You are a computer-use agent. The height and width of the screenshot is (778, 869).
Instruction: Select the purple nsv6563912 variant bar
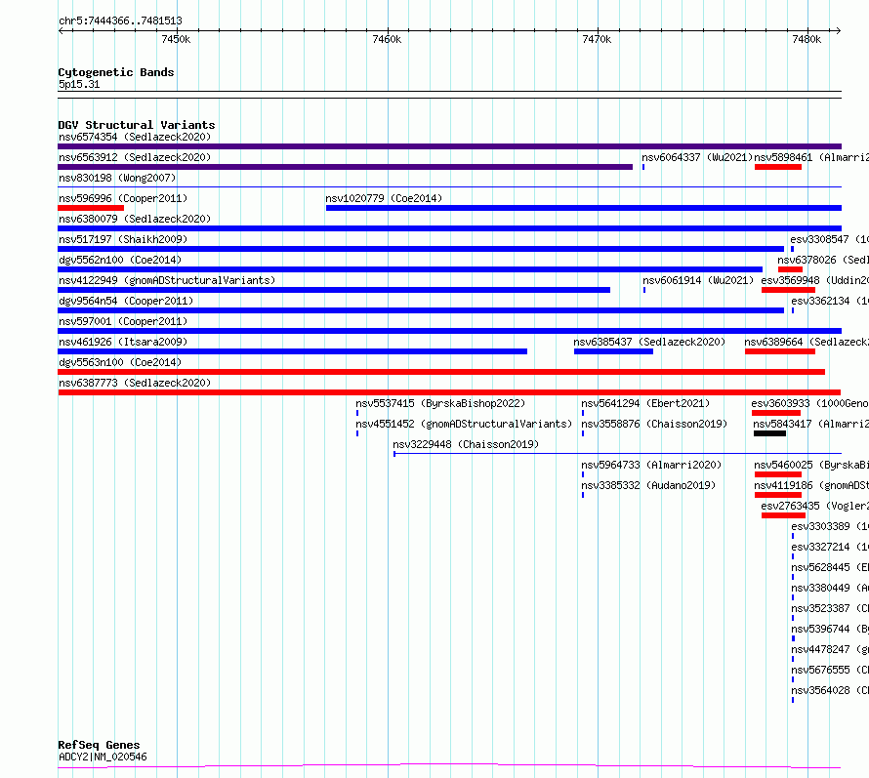pos(346,167)
